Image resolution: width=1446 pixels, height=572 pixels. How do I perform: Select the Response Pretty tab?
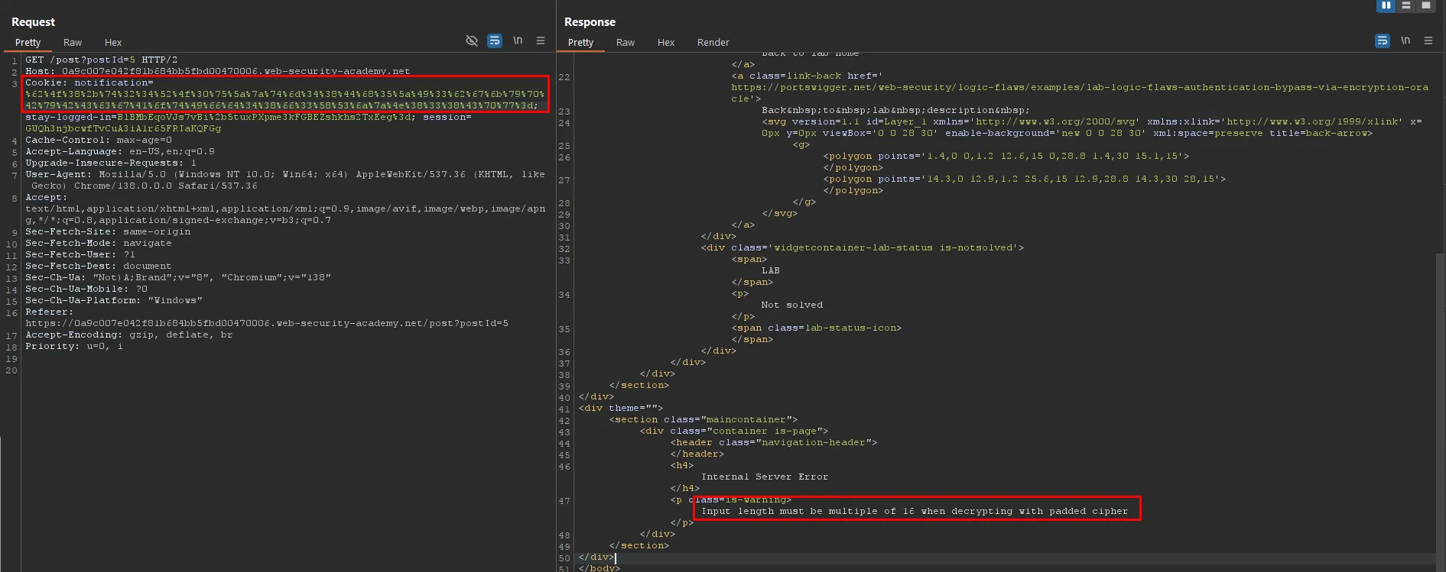pyautogui.click(x=580, y=43)
